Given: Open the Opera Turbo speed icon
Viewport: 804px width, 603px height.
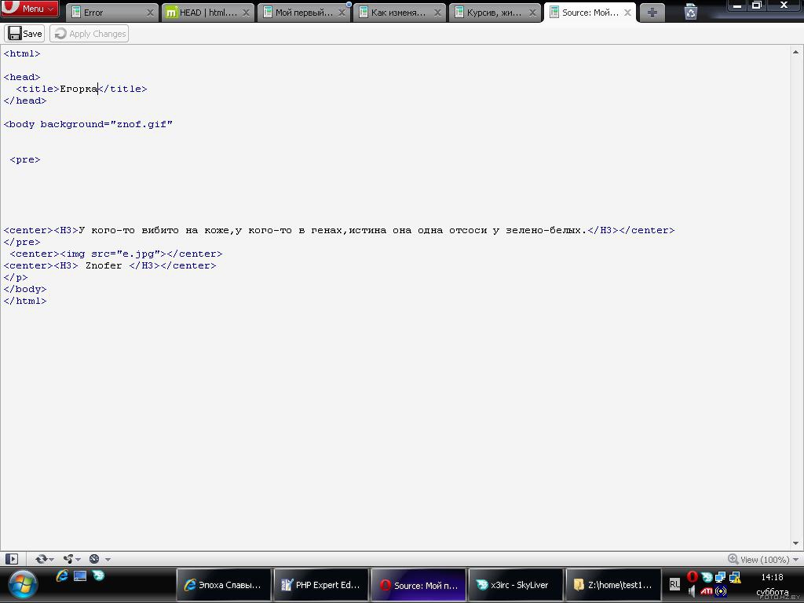Looking at the screenshot, I should point(94,559).
